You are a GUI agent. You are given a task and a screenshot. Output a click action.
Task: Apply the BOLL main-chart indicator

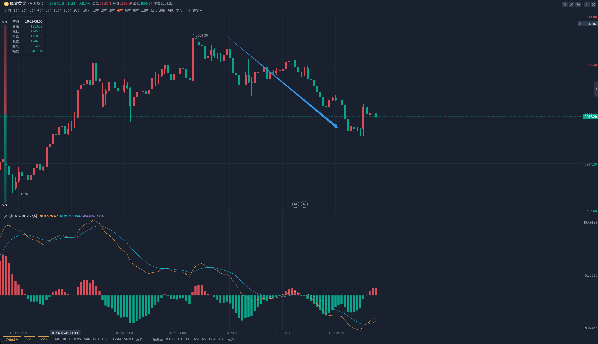[67, 339]
